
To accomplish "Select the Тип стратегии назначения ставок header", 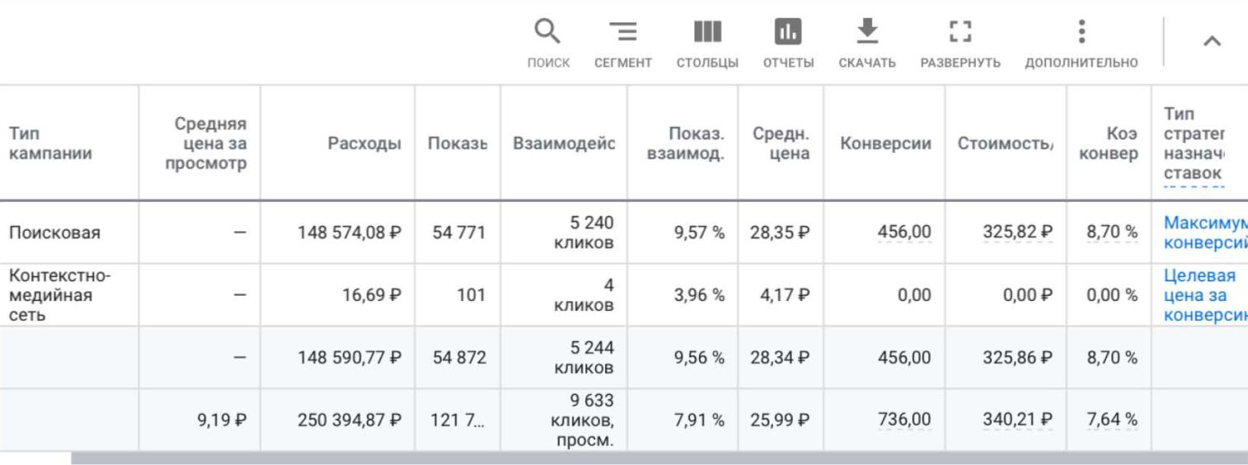I will pyautogui.click(x=1194, y=143).
